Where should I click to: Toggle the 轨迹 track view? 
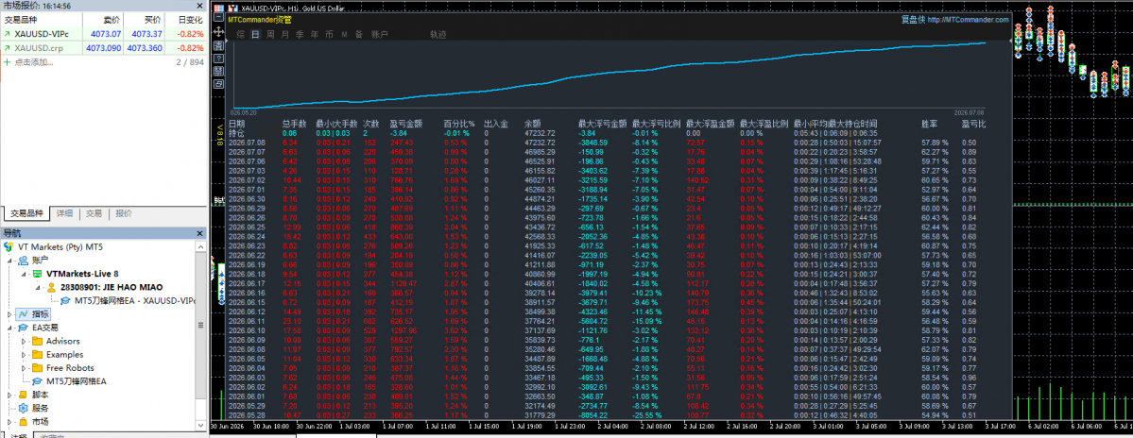pyautogui.click(x=438, y=34)
